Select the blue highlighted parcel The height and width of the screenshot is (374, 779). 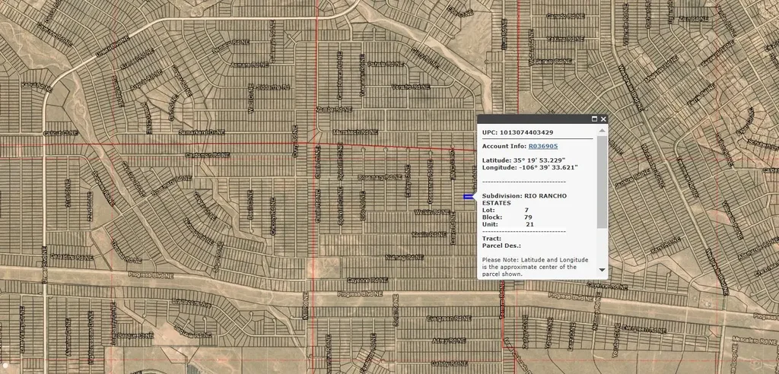coord(468,197)
